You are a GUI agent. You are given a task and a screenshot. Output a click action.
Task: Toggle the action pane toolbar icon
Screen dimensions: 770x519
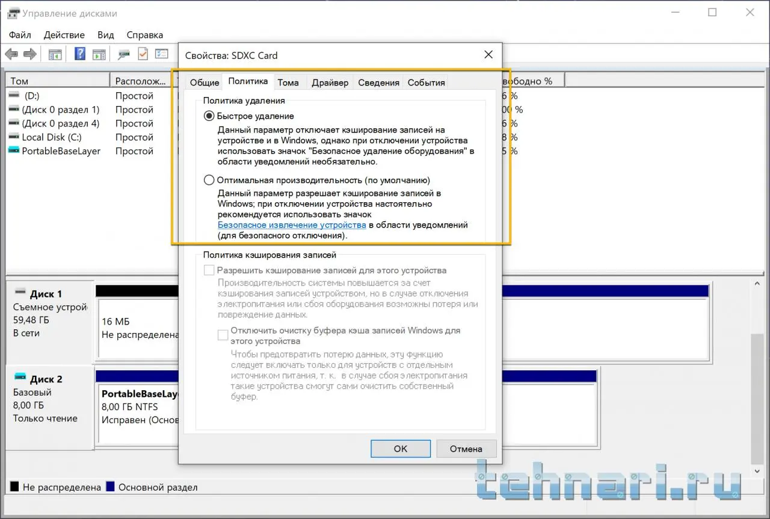[99, 54]
